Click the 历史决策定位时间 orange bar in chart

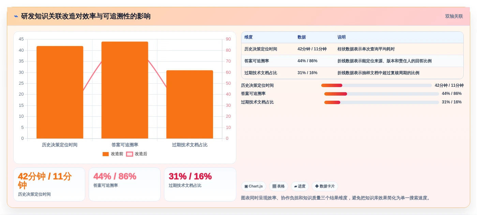point(60,92)
